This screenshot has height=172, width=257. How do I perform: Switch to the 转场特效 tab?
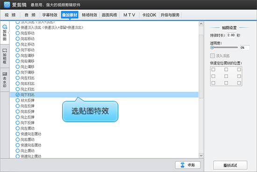(90, 15)
